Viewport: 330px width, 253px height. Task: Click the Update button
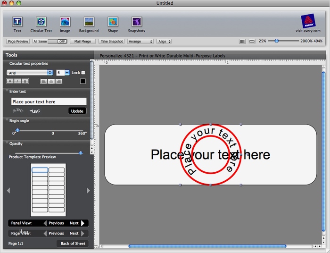[77, 111]
